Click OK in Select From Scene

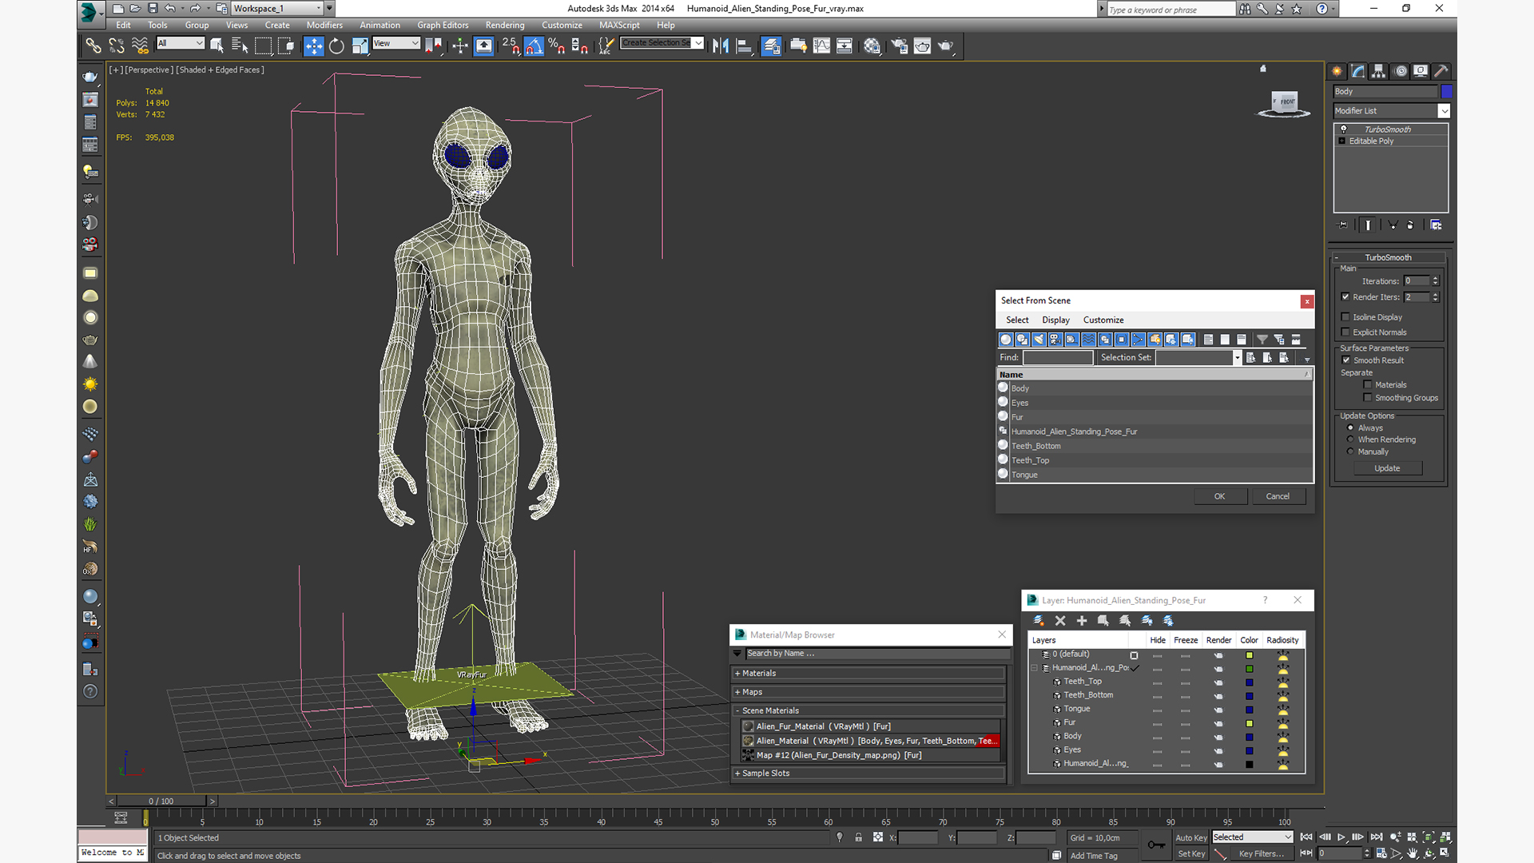pyautogui.click(x=1220, y=496)
